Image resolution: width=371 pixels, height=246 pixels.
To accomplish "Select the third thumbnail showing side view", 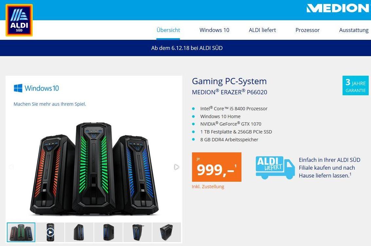I will [79, 232].
